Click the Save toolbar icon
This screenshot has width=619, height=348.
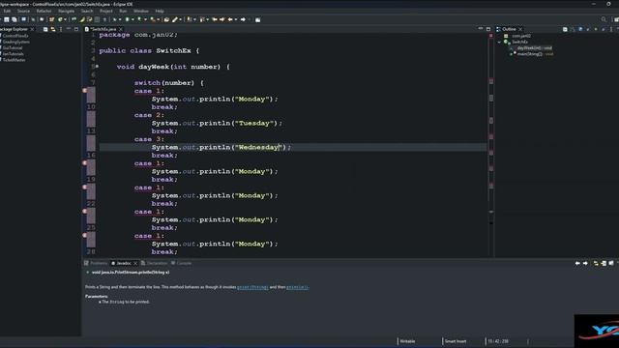tap(7, 19)
